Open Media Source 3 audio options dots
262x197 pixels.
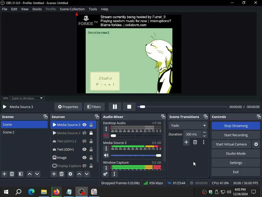(x=106, y=149)
